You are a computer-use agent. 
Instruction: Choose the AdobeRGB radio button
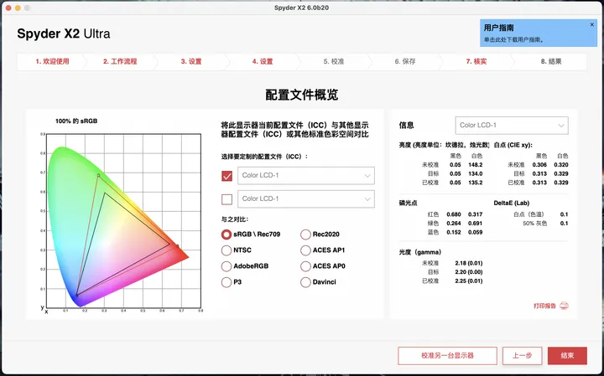coord(226,266)
